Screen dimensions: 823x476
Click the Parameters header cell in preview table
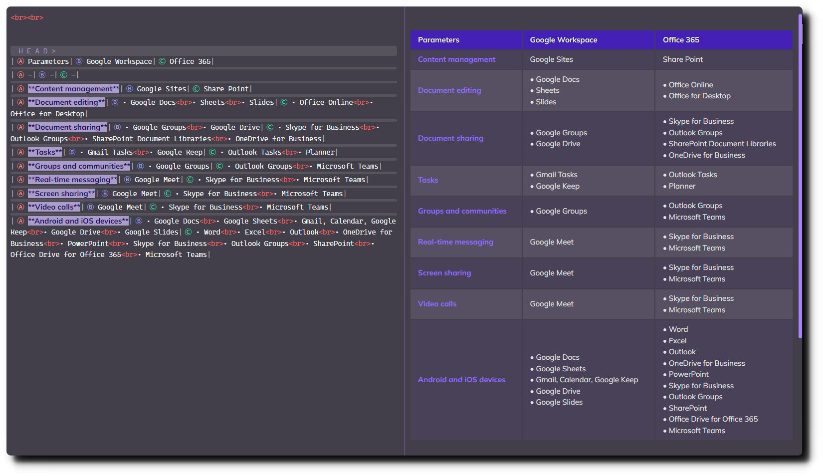coord(466,40)
